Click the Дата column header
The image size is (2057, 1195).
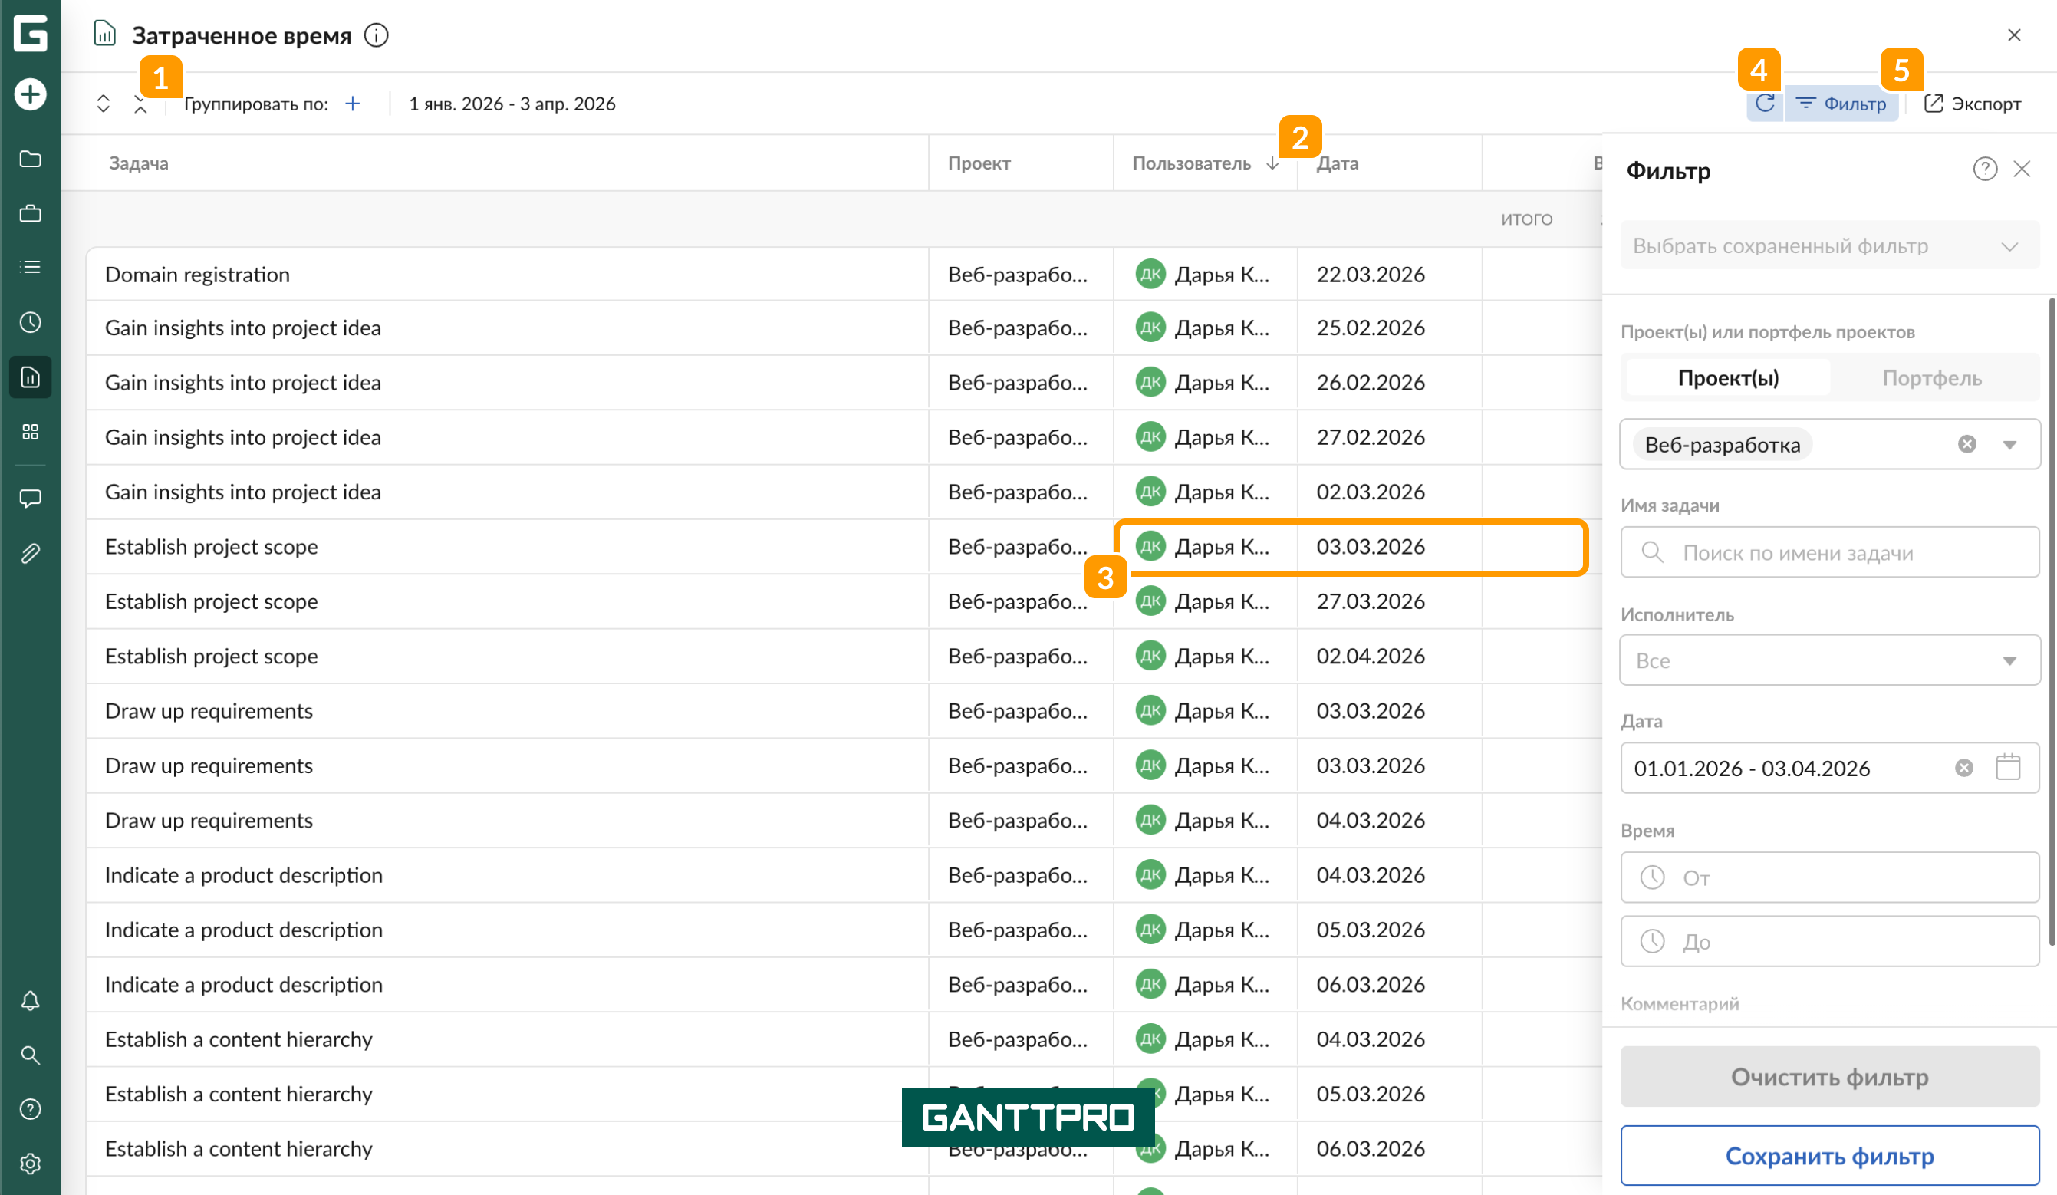point(1337,163)
